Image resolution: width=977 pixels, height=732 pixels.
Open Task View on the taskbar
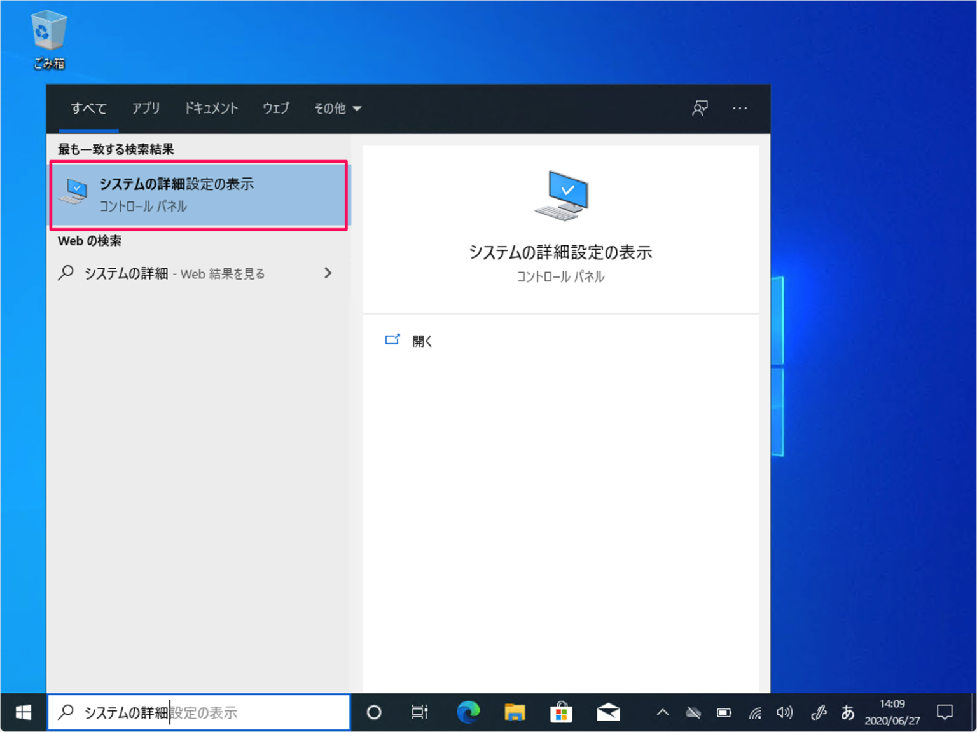pyautogui.click(x=419, y=712)
